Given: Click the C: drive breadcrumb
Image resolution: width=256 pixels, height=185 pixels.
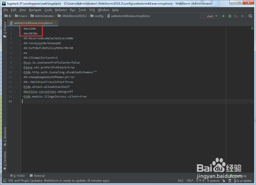Looking at the screenshot, I should (x=8, y=16).
